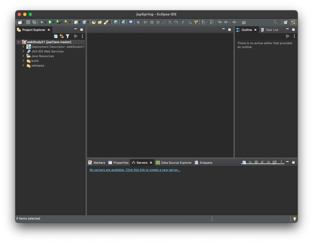Viewport: 313px width, 243px height.
Task: Switch to the Markers tab
Action: 97,163
